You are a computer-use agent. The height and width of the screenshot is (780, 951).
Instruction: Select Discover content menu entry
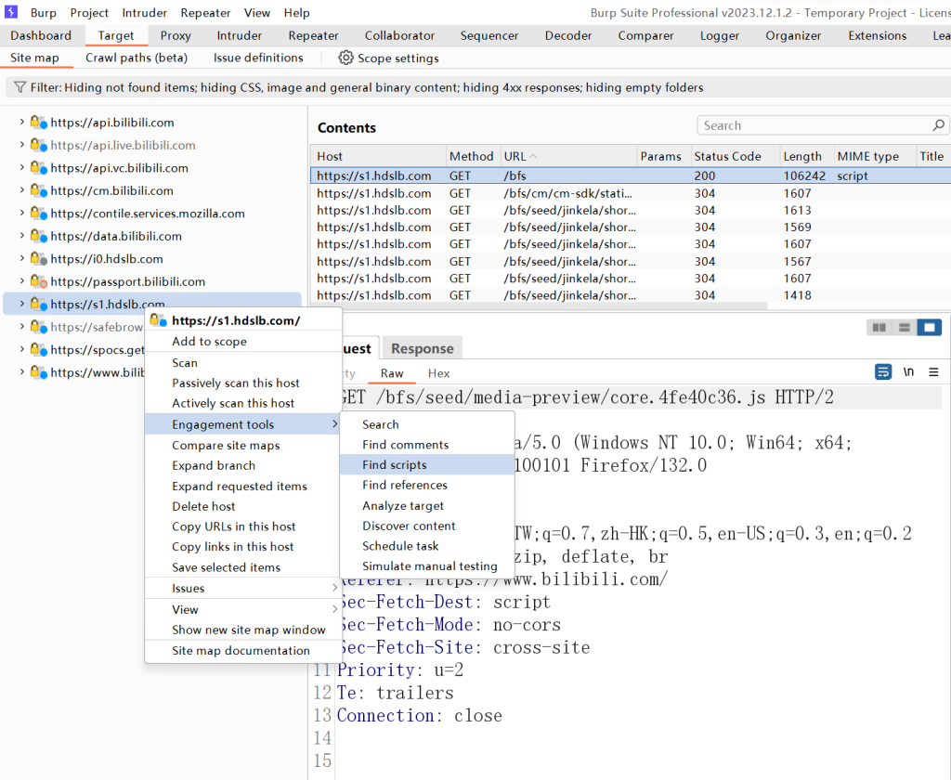427,526
